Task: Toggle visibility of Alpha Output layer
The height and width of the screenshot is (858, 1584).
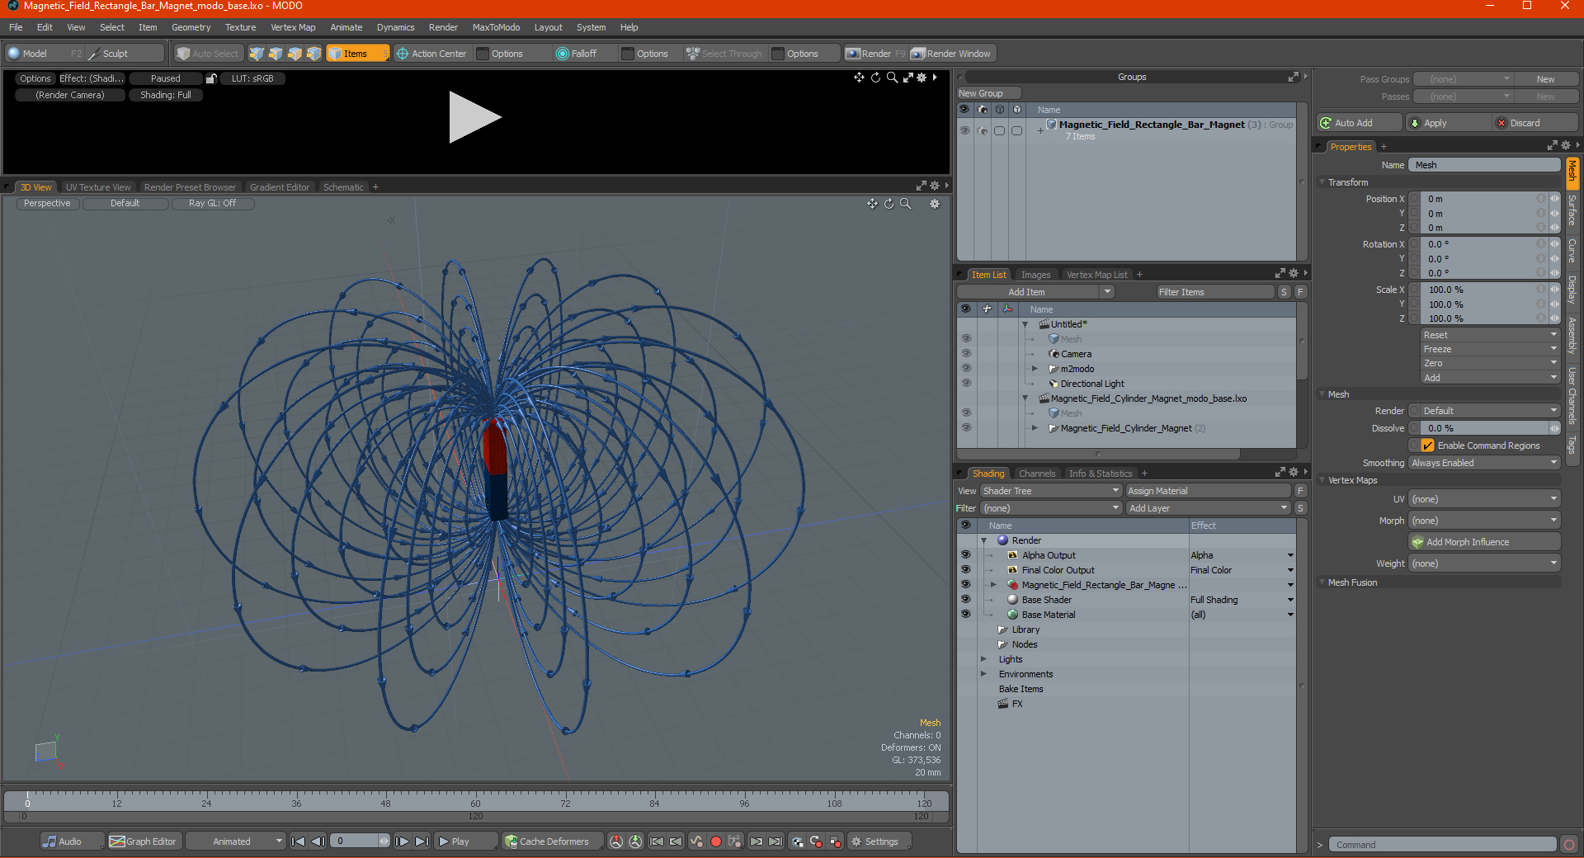Action: (966, 555)
